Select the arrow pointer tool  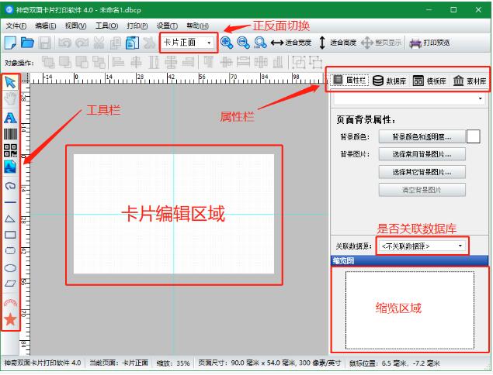[10, 82]
